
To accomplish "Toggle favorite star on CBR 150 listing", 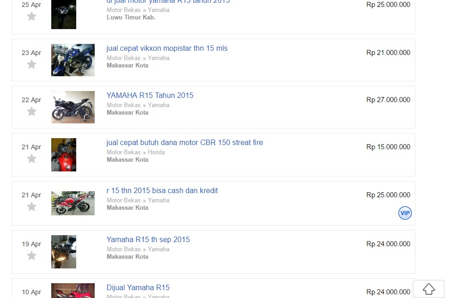I will 31,158.
